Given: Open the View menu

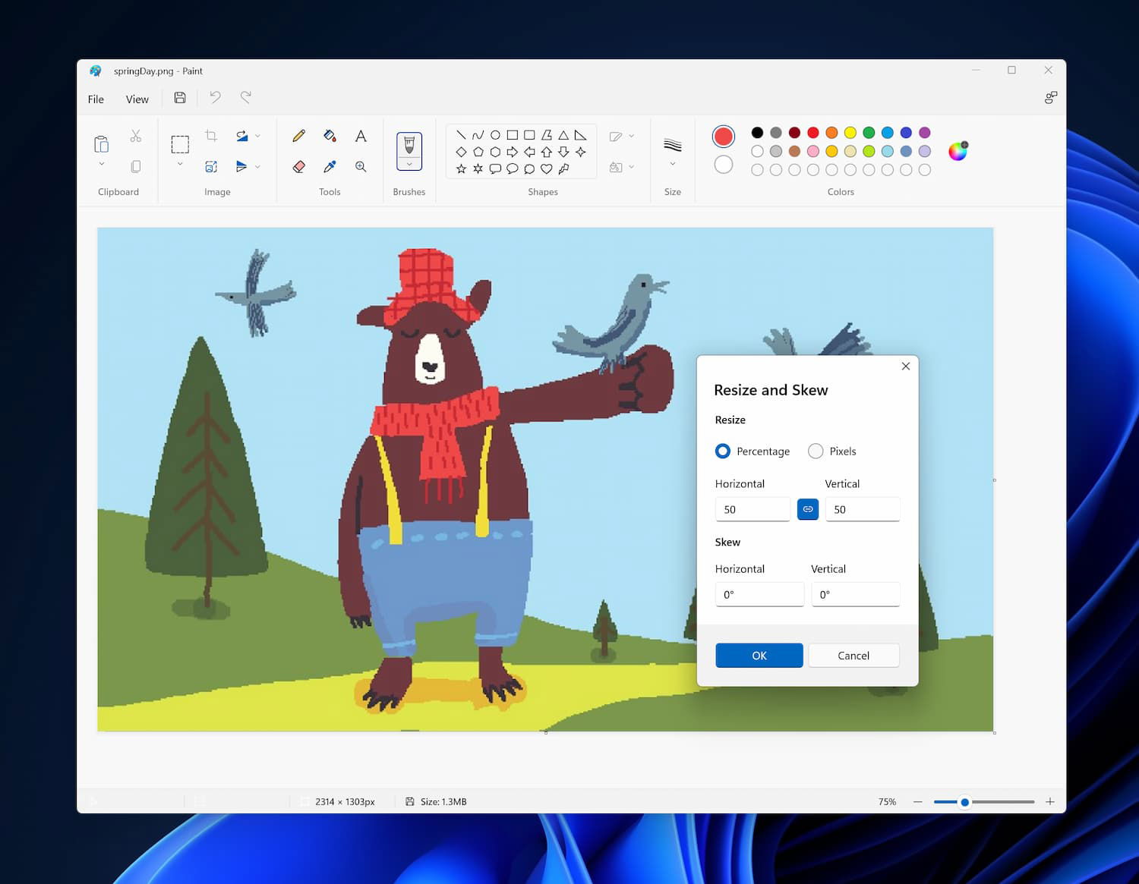Looking at the screenshot, I should [137, 99].
